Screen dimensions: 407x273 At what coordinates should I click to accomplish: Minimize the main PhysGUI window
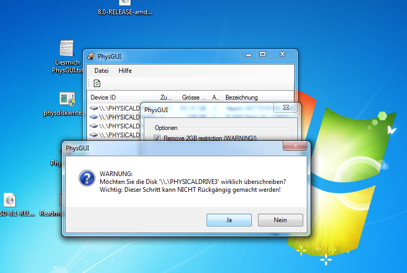tap(249, 54)
